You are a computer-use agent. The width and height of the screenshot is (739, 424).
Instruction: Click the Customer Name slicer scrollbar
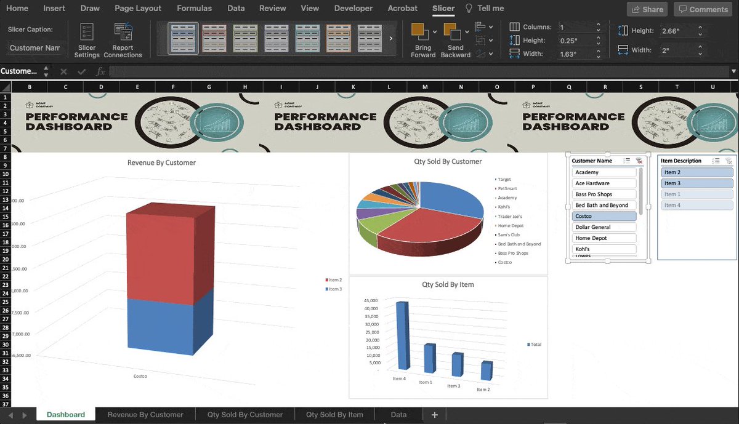tap(641, 191)
